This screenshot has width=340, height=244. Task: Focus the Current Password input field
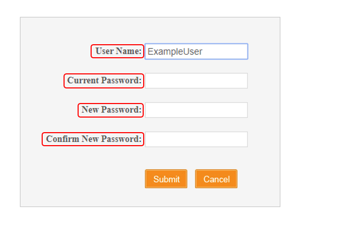tap(196, 81)
